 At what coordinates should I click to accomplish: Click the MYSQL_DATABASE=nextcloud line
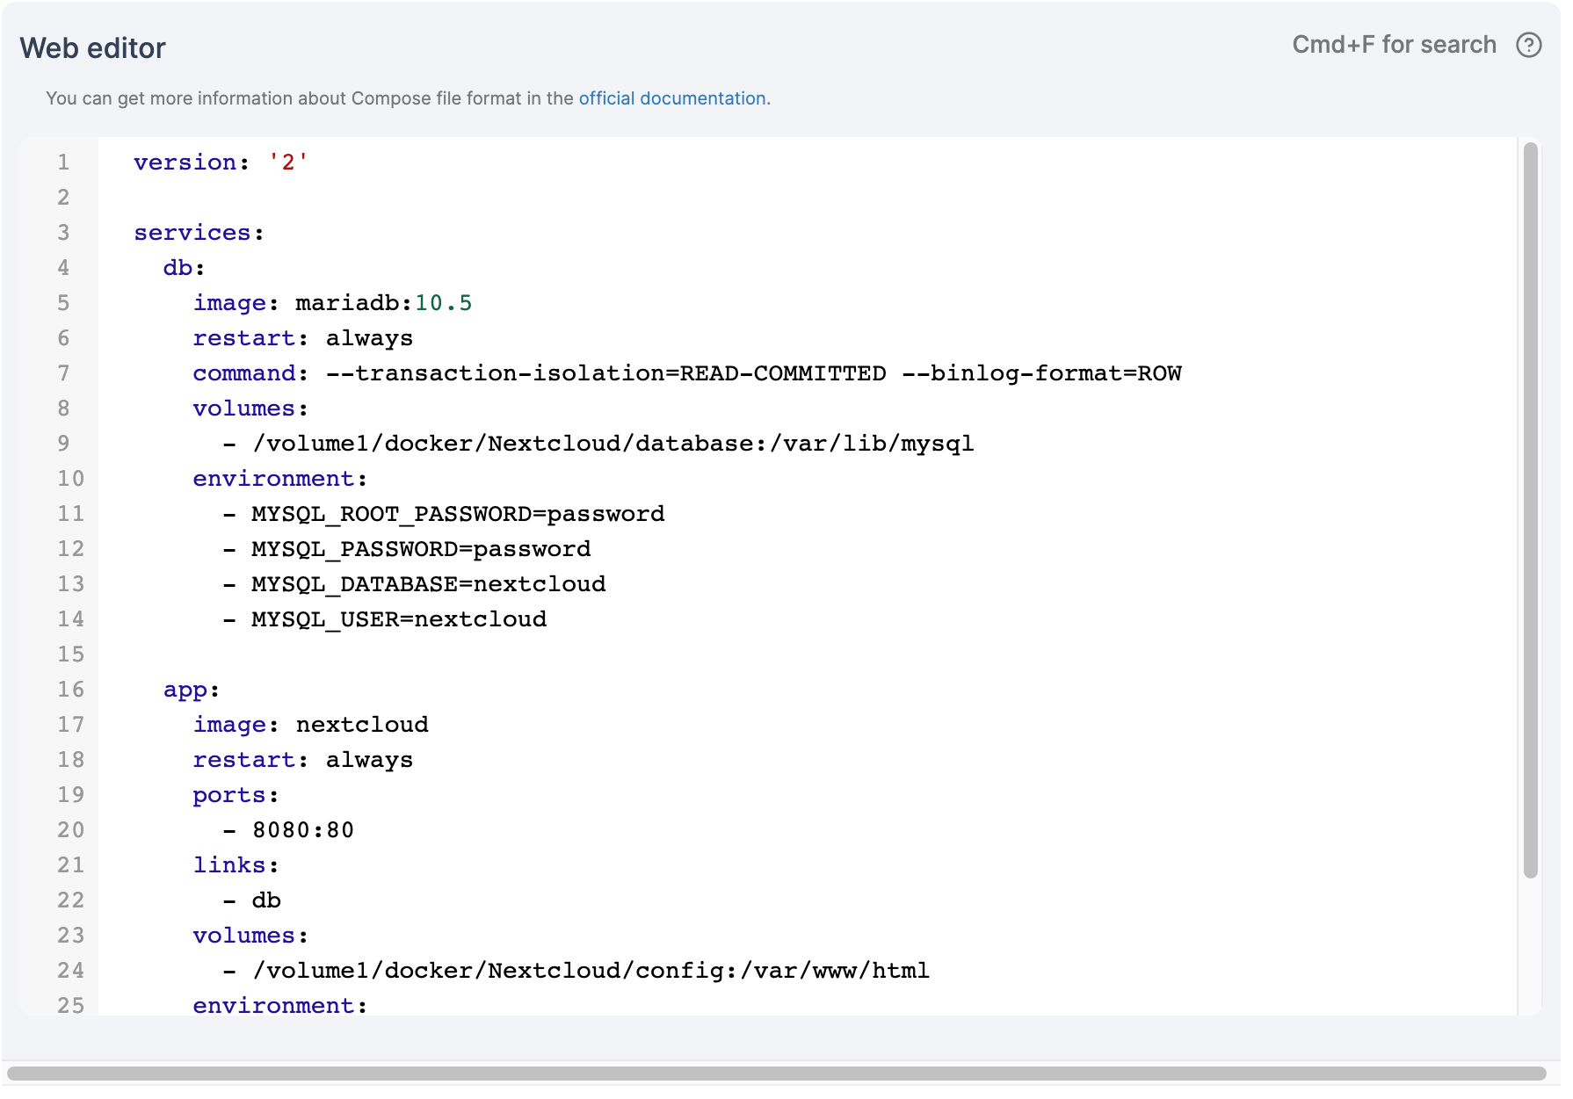click(428, 584)
